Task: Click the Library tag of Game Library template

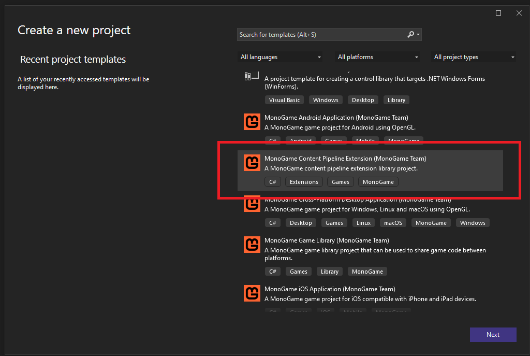Action: click(x=330, y=272)
